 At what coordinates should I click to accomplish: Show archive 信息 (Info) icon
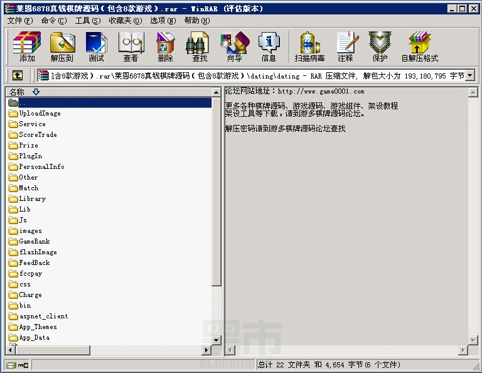269,46
